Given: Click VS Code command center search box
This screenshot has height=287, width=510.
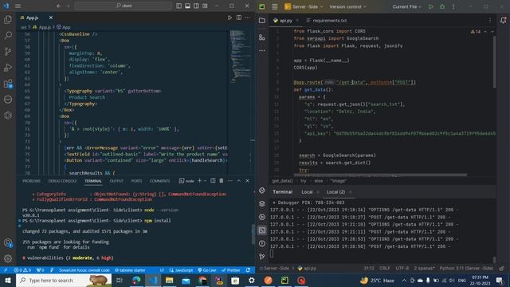Looking at the screenshot, I should [124, 6].
